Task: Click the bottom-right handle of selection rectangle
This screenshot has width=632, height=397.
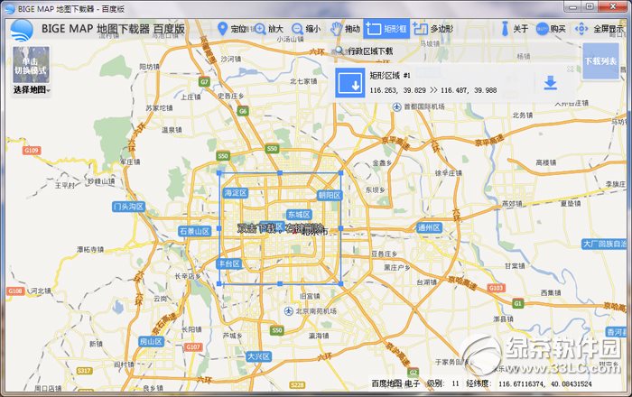Action: (341, 283)
